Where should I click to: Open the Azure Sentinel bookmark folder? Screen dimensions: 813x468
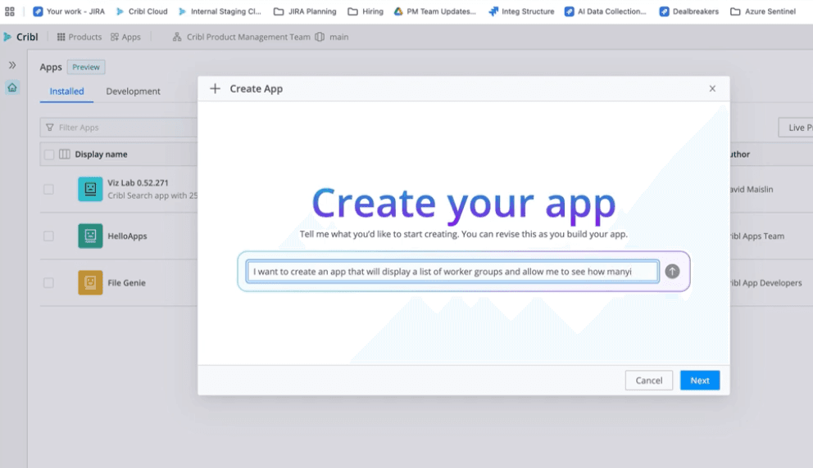click(x=763, y=11)
